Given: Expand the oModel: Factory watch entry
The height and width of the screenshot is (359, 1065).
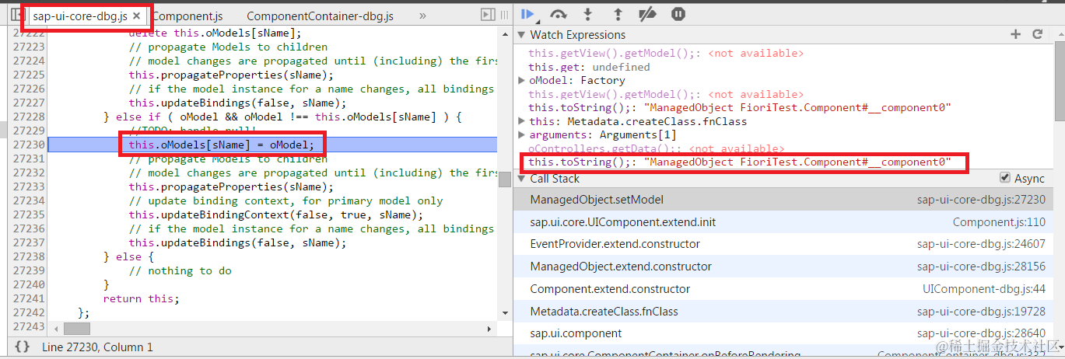Looking at the screenshot, I should tap(522, 81).
